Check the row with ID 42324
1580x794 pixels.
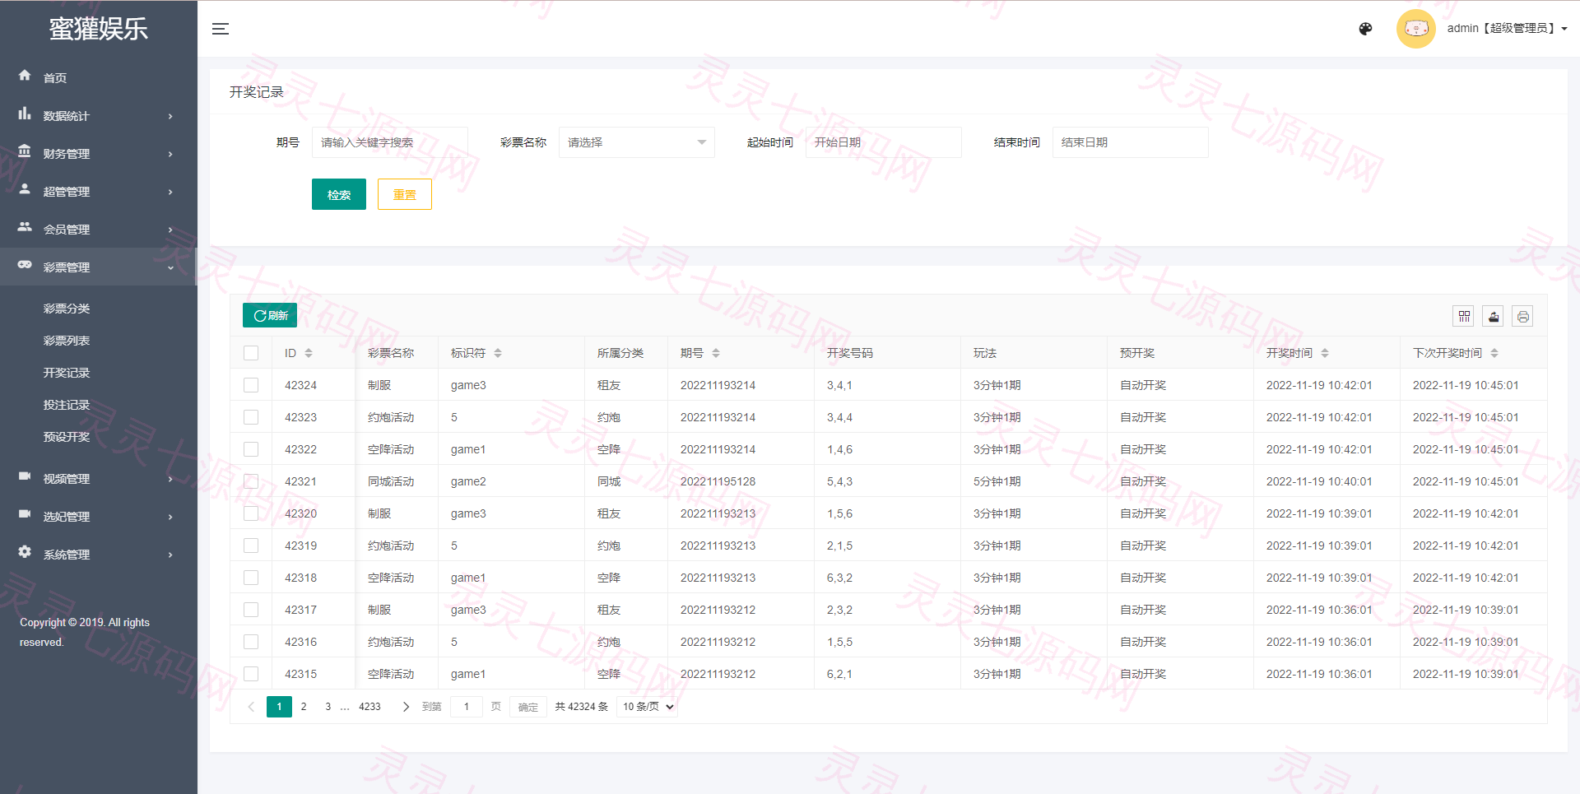pyautogui.click(x=251, y=385)
